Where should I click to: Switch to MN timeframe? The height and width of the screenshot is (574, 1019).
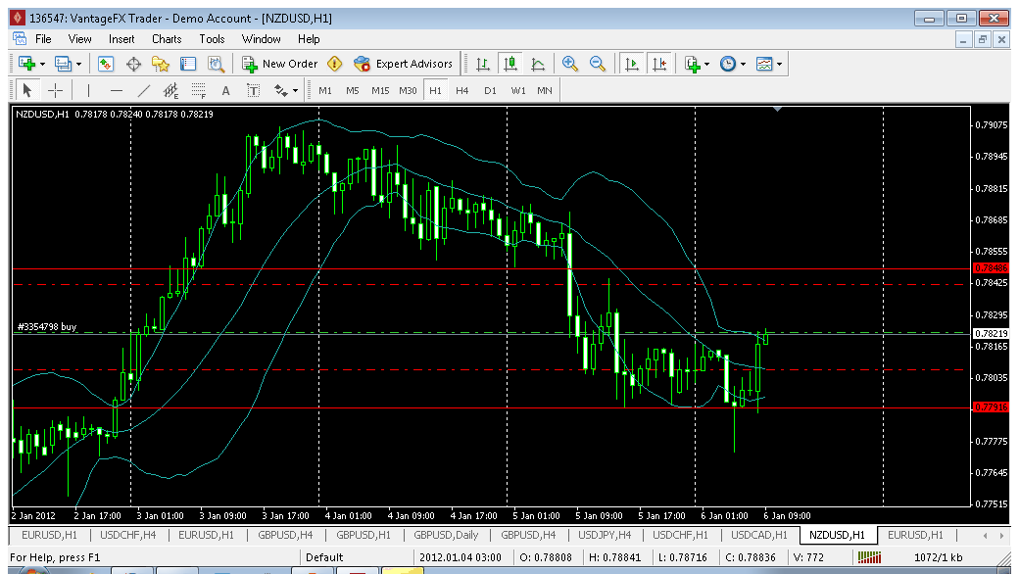545,90
